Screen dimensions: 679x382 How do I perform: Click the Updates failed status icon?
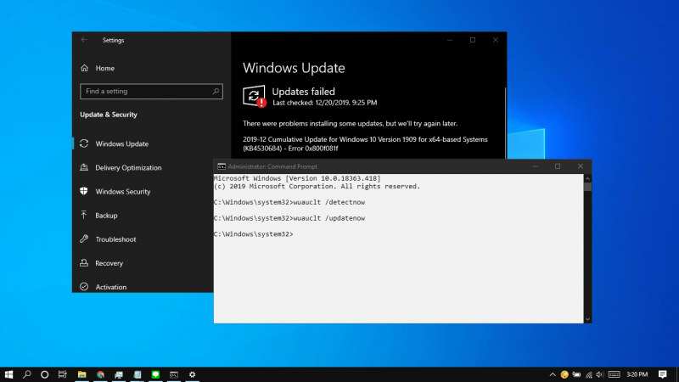(x=254, y=96)
